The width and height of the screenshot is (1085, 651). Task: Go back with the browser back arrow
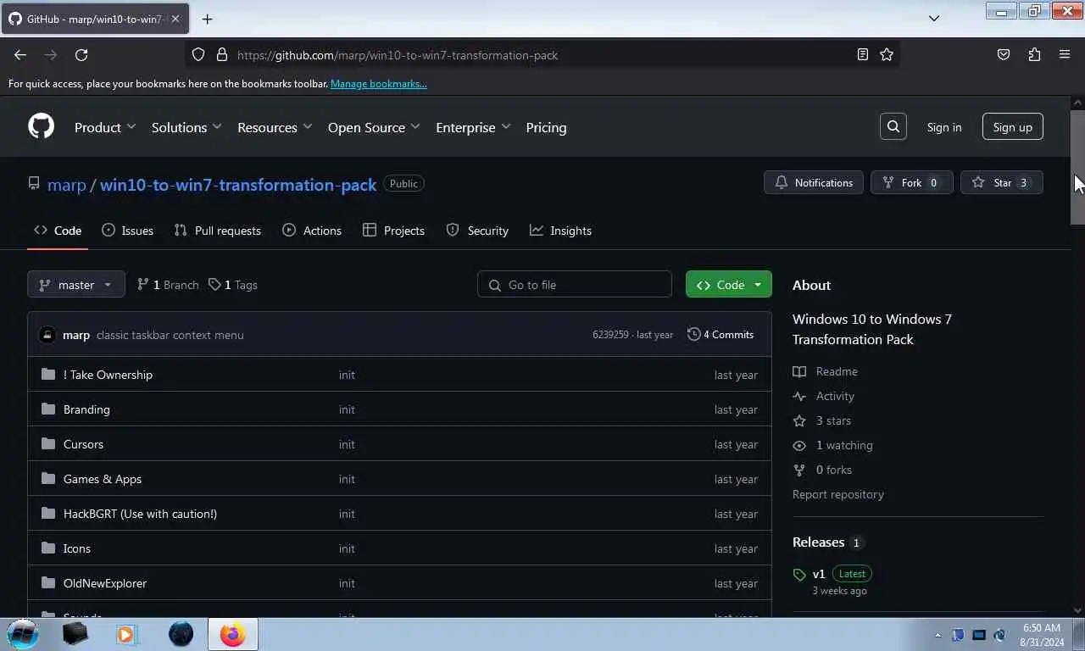click(20, 54)
